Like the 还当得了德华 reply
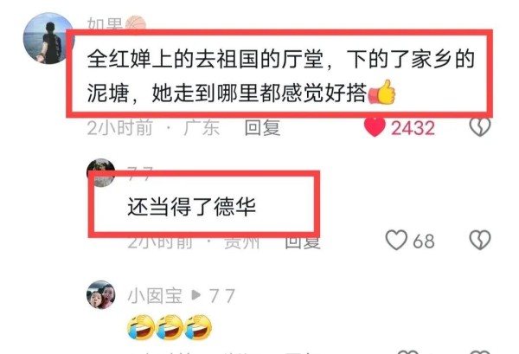The width and height of the screenshot is (519, 354). pos(396,241)
